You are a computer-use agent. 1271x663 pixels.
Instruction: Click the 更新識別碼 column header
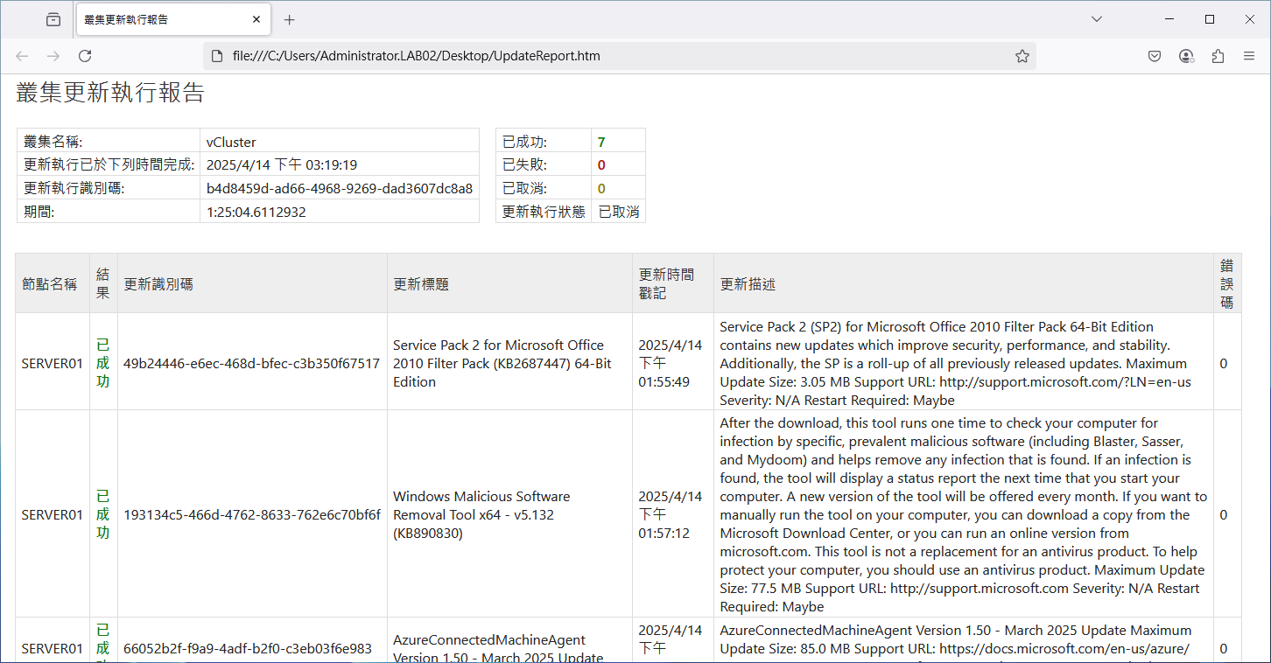pos(158,284)
